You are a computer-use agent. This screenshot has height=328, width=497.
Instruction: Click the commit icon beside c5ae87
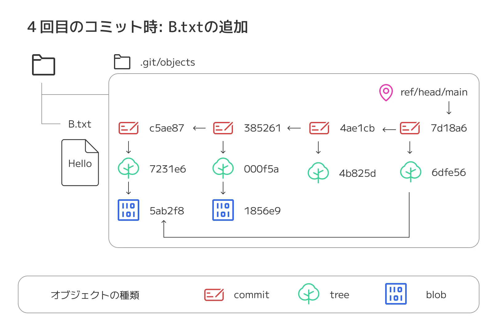click(x=128, y=128)
